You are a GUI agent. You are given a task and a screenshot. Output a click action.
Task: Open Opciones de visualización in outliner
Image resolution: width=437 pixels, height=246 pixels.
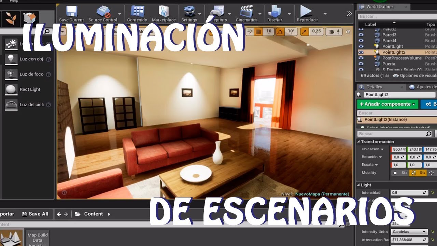(415, 76)
